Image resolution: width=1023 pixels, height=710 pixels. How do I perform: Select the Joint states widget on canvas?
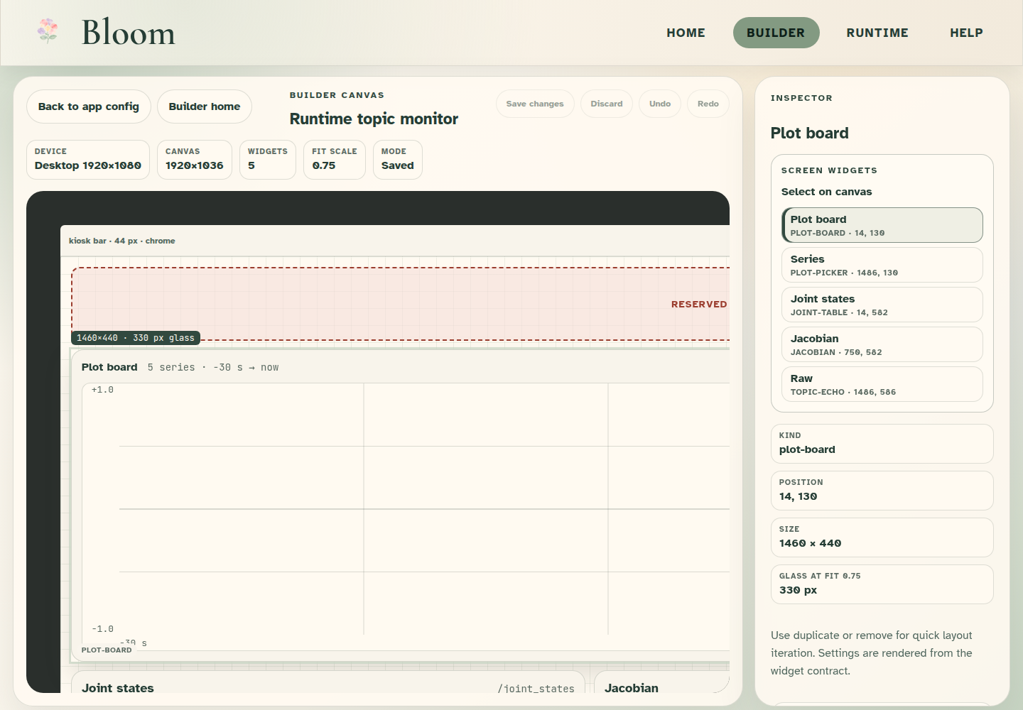328,683
